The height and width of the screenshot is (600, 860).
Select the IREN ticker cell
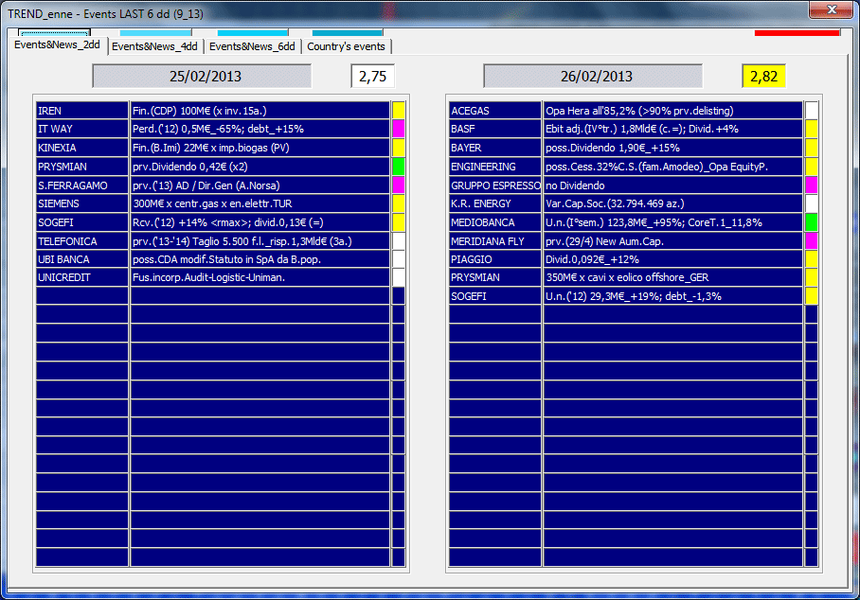click(82, 110)
